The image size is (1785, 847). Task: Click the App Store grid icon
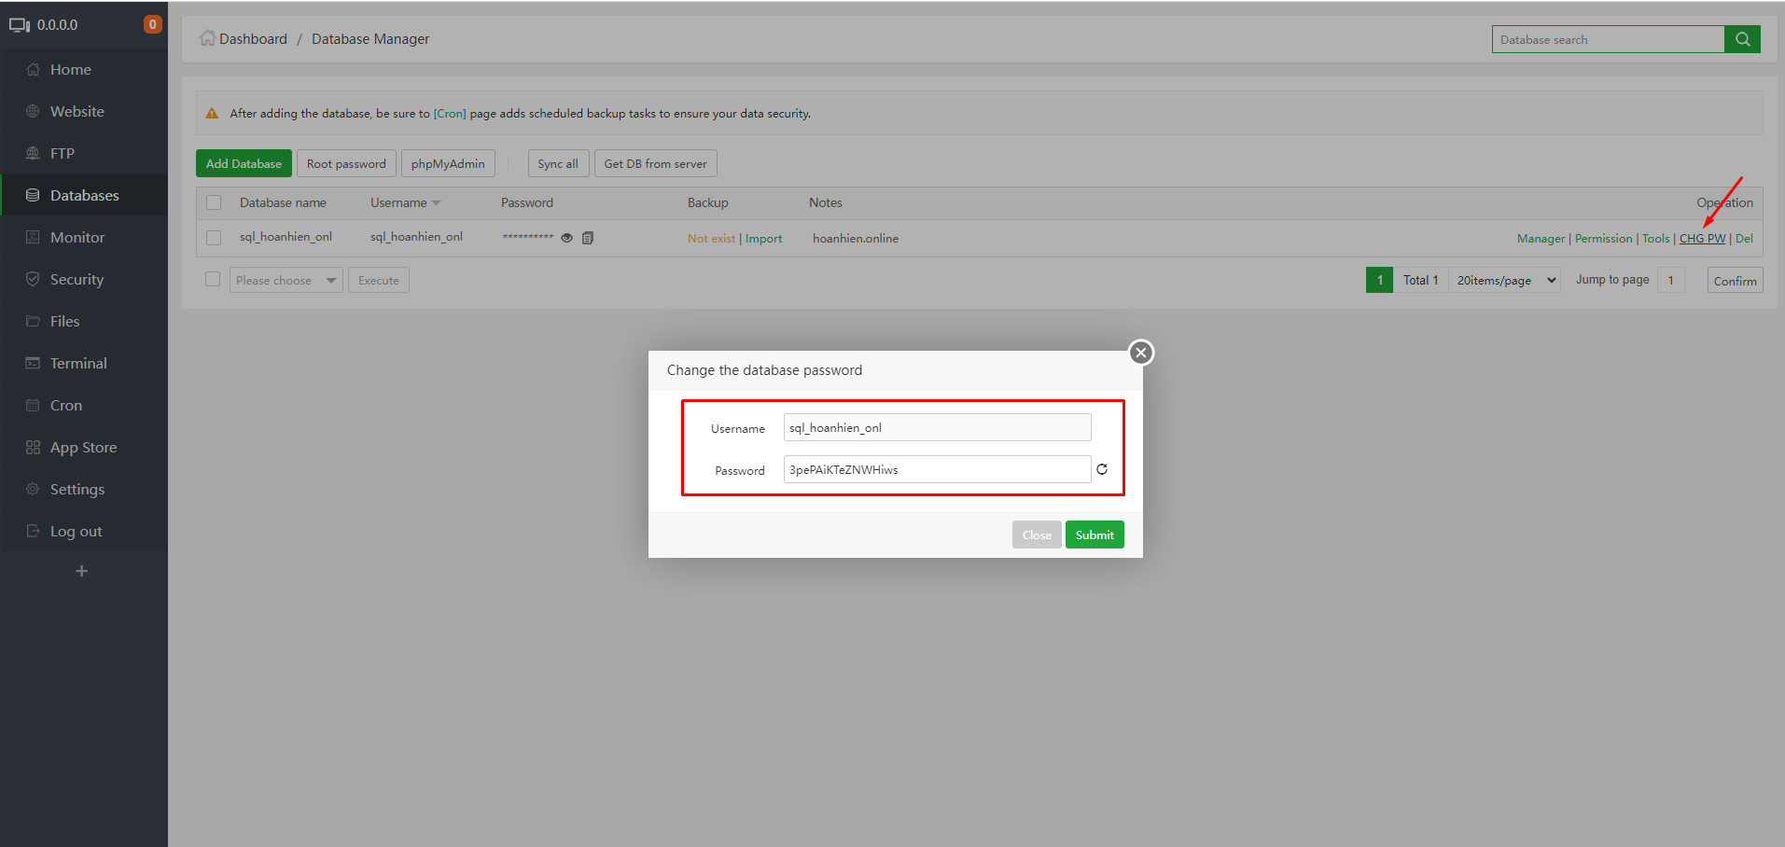[x=33, y=447]
